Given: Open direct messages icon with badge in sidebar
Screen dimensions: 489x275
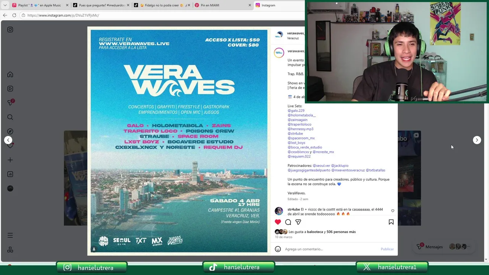Looking at the screenshot, I should click(x=10, y=103).
